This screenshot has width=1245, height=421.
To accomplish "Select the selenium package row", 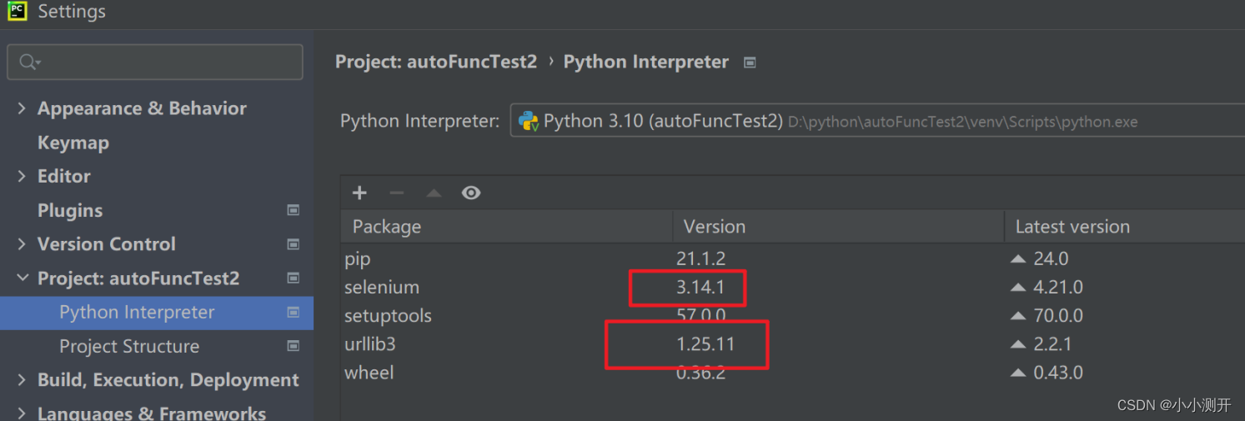I will click(382, 288).
